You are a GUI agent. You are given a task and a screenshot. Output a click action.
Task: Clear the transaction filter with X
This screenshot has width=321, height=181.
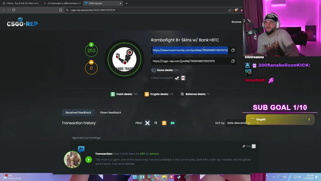(147, 123)
